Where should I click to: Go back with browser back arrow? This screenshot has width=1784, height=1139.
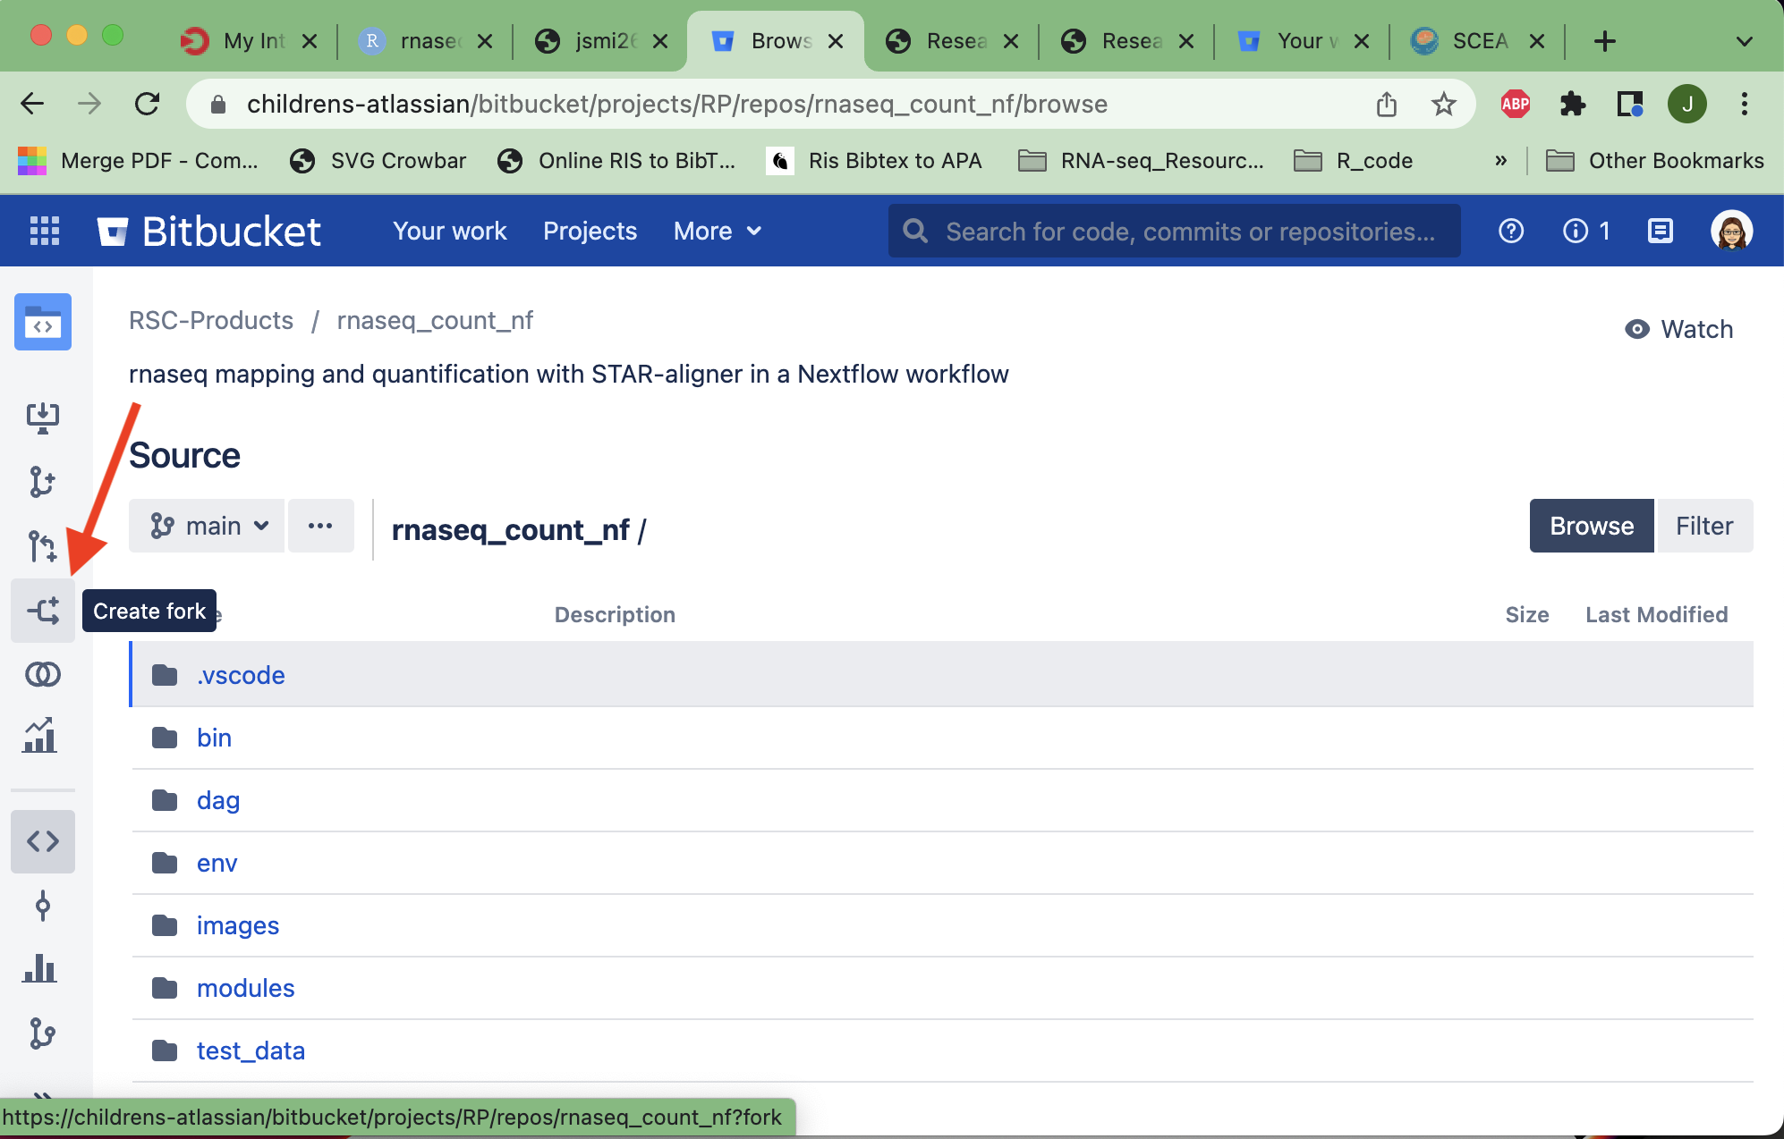tap(32, 104)
